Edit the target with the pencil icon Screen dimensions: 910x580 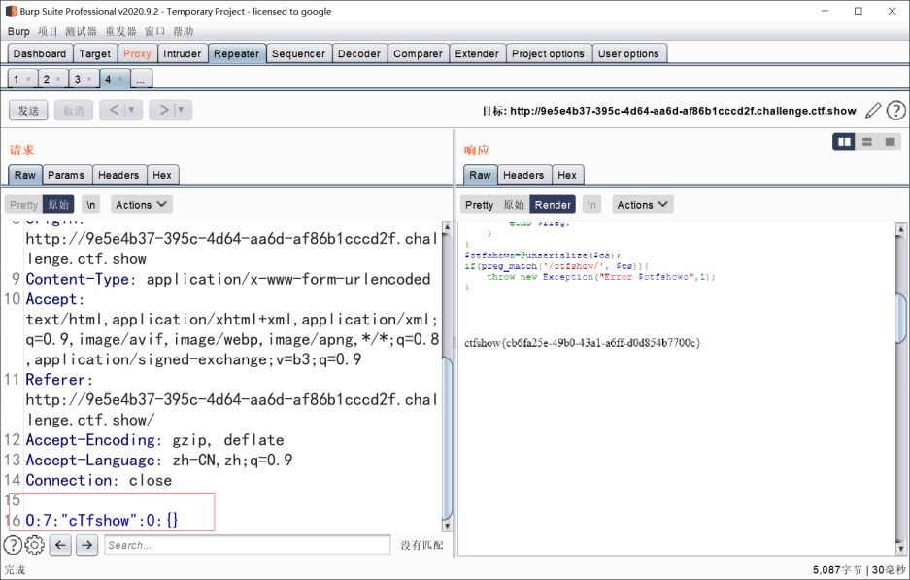(x=873, y=111)
